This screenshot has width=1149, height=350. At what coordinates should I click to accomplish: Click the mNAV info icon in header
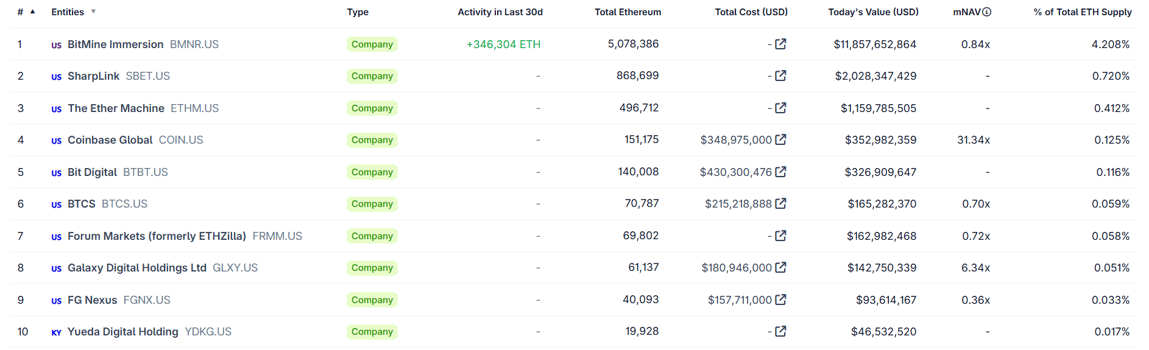(x=987, y=12)
